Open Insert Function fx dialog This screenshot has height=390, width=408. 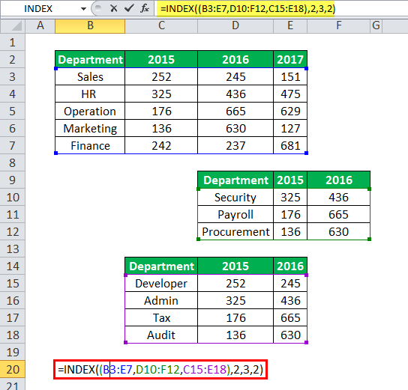[x=145, y=8]
